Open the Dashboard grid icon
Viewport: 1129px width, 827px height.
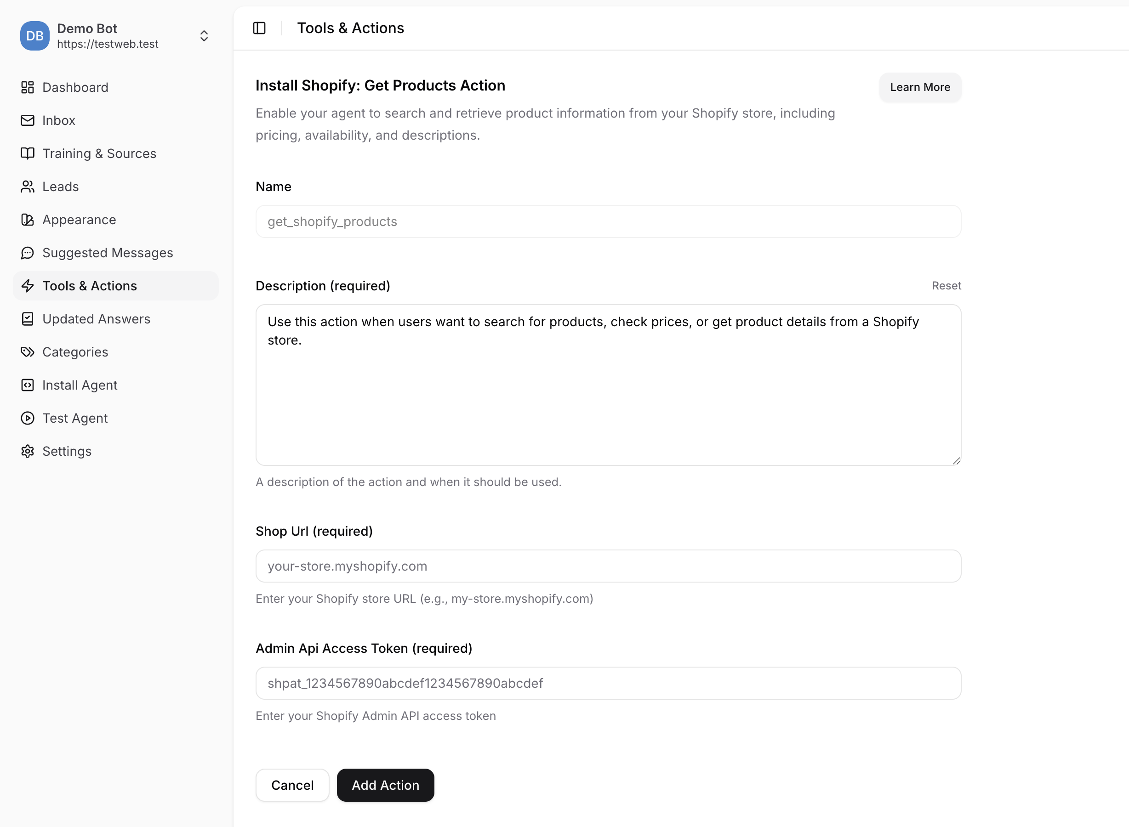28,88
